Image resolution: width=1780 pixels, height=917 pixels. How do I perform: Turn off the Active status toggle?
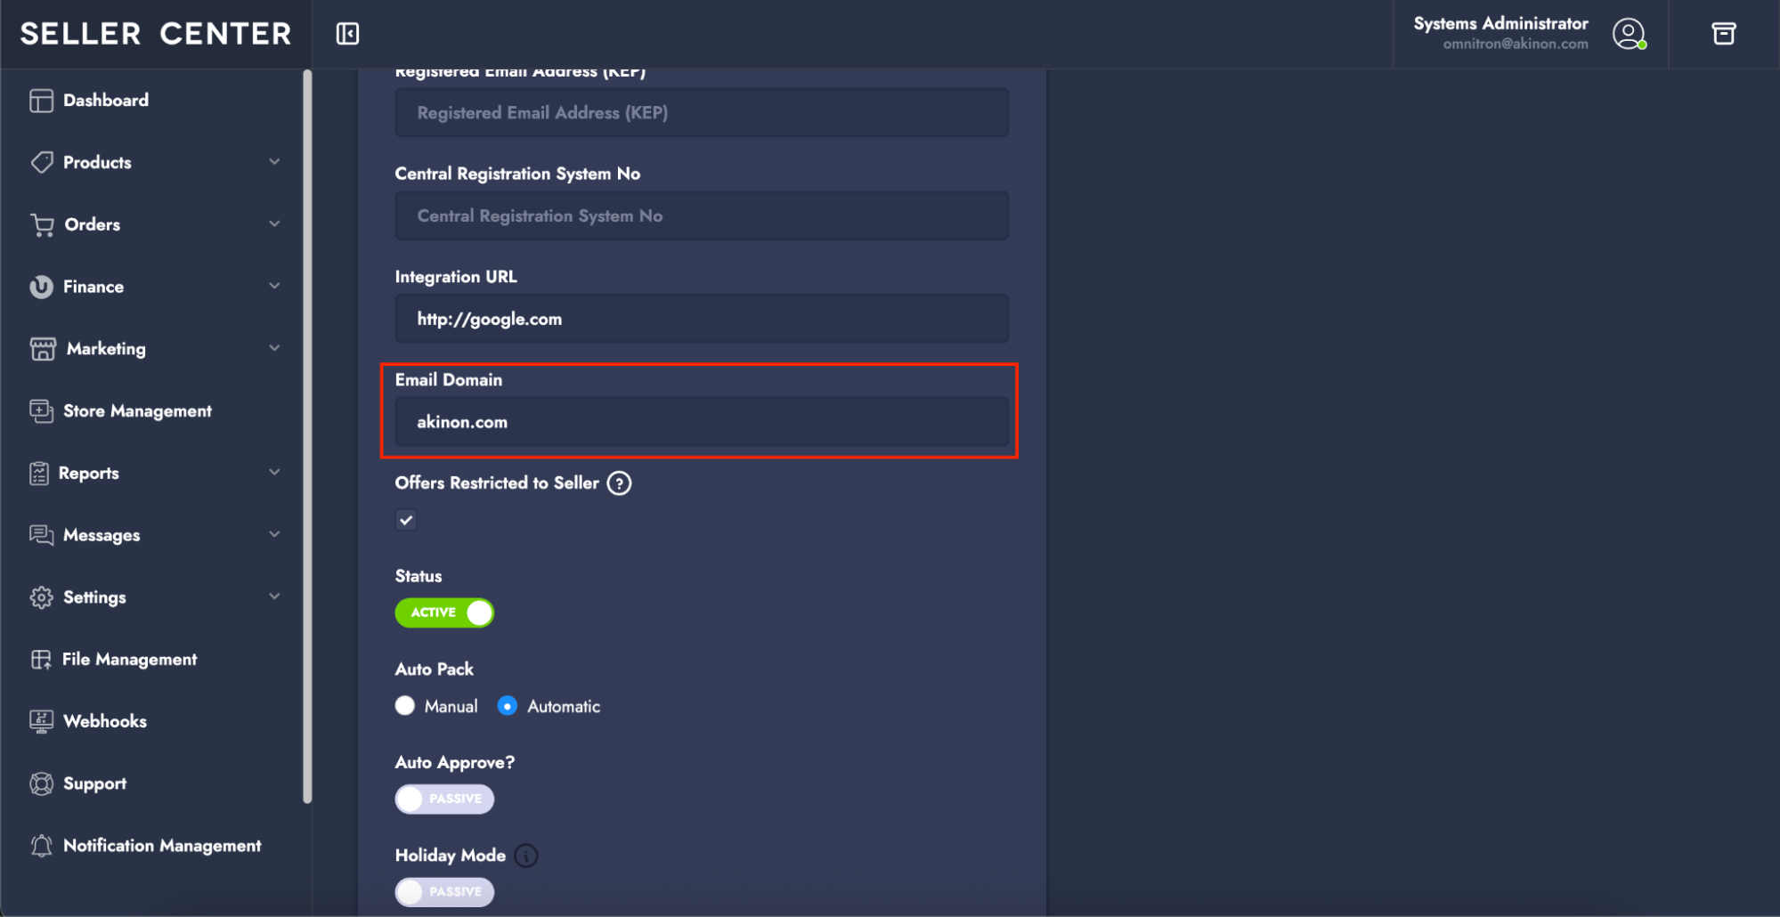click(444, 613)
